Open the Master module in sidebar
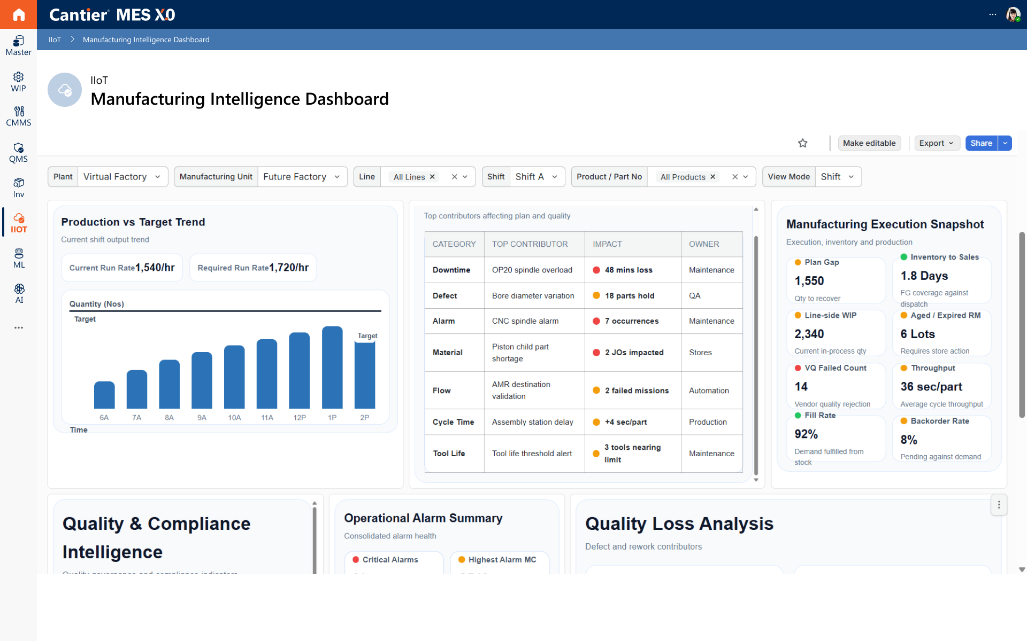 coord(18,45)
